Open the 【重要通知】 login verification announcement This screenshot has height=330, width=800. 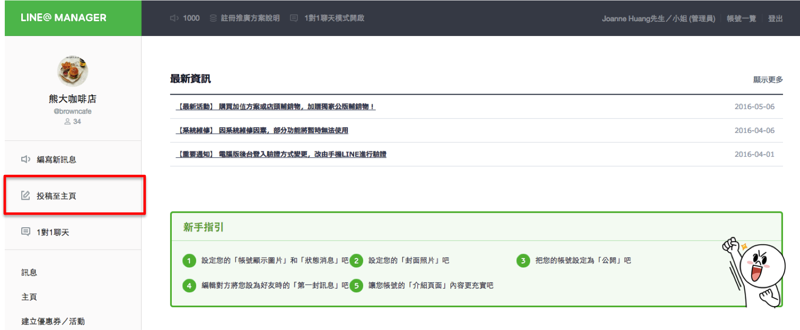[280, 155]
